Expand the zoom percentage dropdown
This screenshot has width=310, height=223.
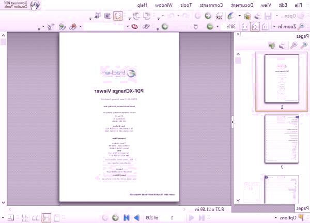(218, 26)
